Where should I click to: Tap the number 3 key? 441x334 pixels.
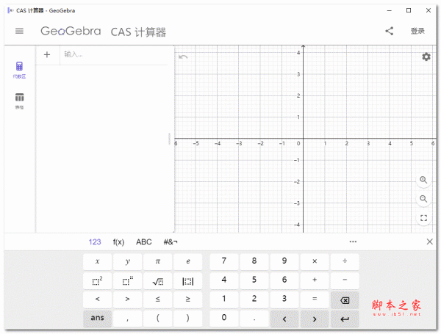coord(284,299)
